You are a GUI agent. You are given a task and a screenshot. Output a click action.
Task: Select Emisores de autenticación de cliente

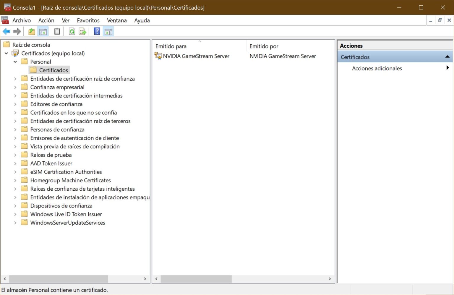click(74, 138)
